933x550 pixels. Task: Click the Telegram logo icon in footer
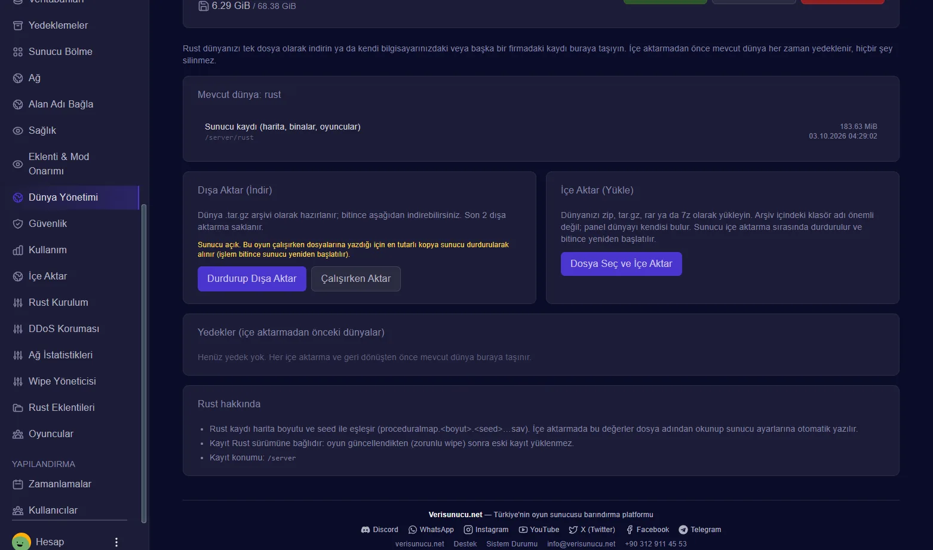(x=683, y=530)
